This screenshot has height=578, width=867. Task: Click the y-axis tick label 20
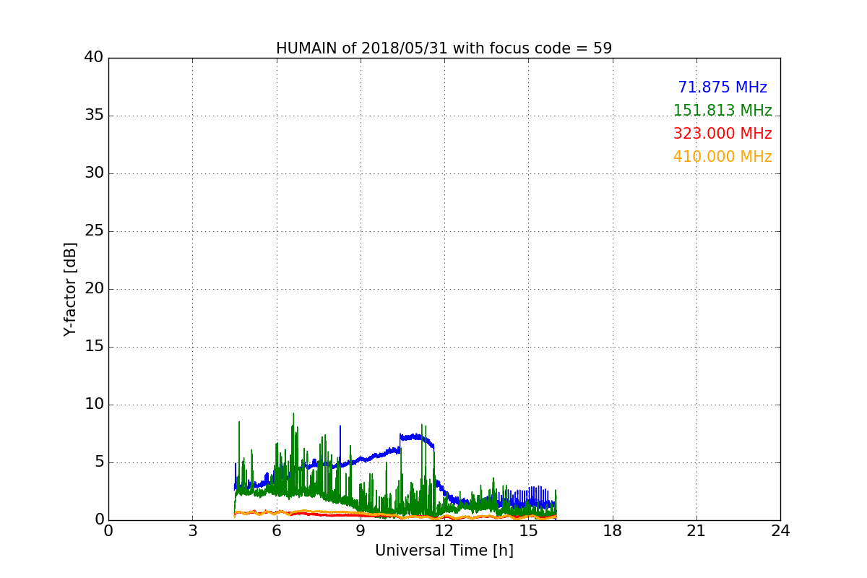[x=93, y=289]
